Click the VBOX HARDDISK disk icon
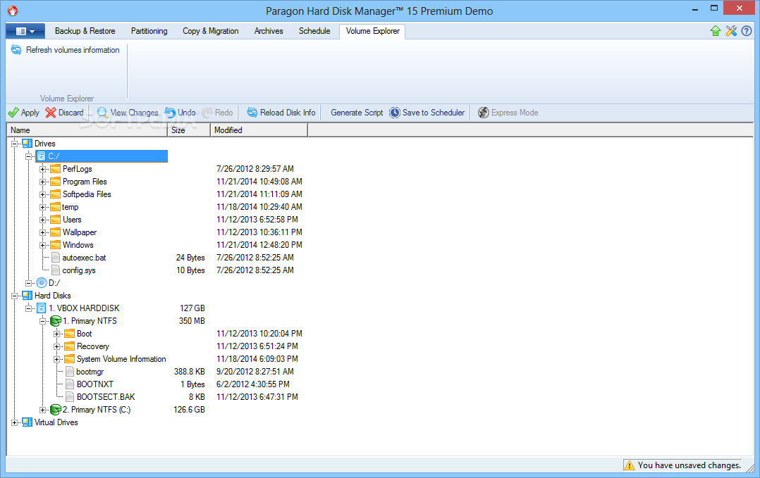Viewport: 760px width, 478px height. point(42,308)
